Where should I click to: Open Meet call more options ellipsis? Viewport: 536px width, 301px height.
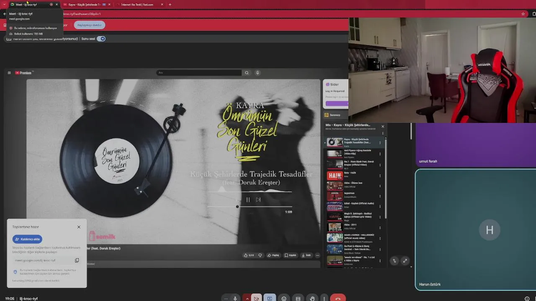226,298
